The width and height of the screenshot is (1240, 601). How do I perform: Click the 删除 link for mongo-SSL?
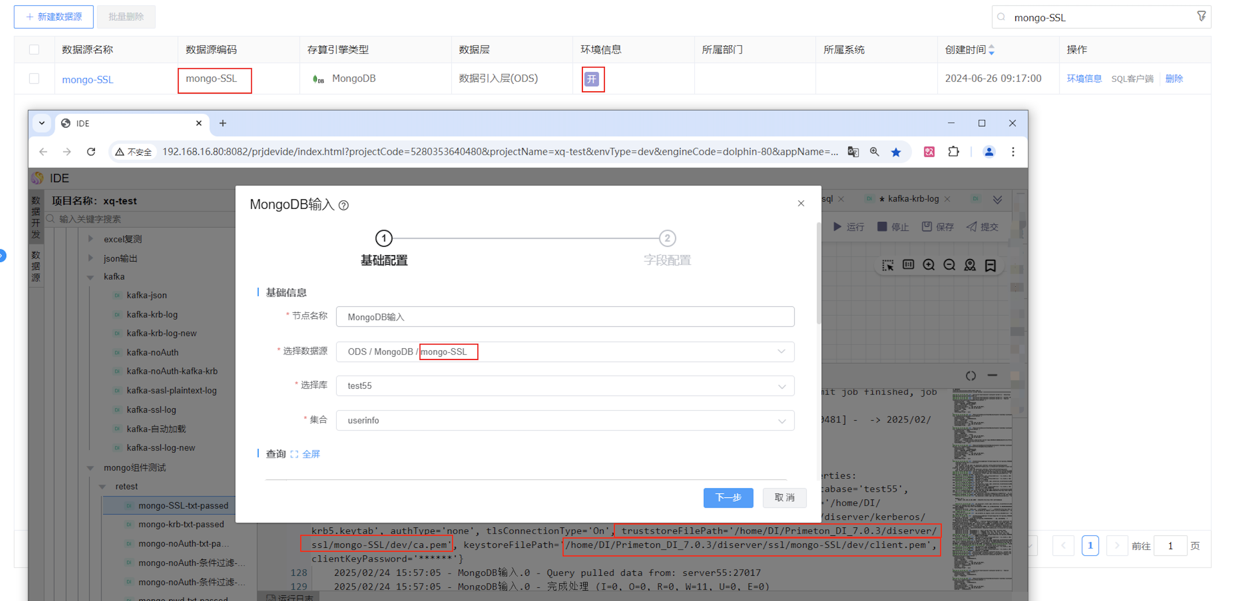[1174, 78]
